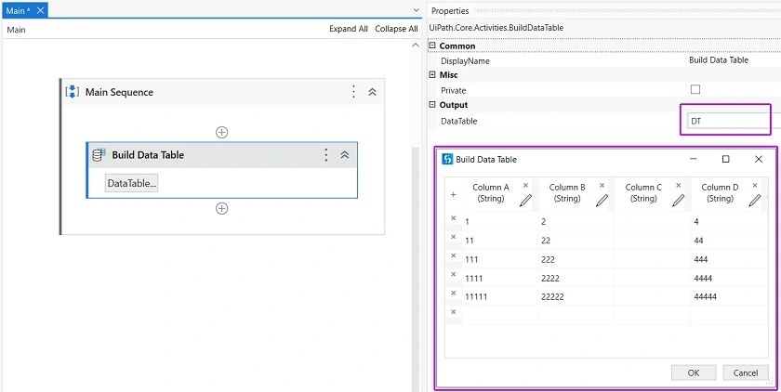Delete the row starting with 11

[454, 237]
